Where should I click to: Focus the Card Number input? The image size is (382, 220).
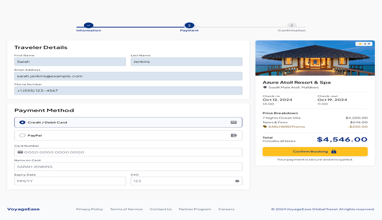128,152
